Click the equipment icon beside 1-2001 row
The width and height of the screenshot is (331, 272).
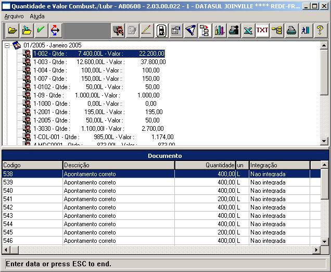[x=27, y=112]
